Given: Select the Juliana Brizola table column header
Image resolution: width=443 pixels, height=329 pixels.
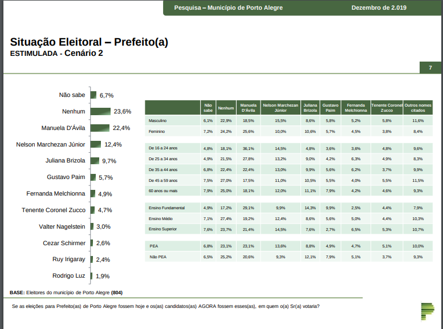Looking at the screenshot, I should [x=310, y=107].
